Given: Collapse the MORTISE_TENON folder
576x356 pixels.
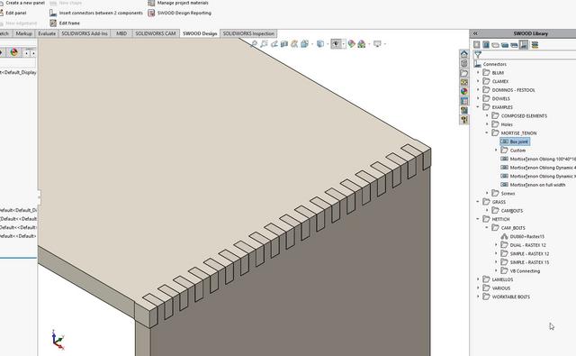Looking at the screenshot, I should (488, 132).
